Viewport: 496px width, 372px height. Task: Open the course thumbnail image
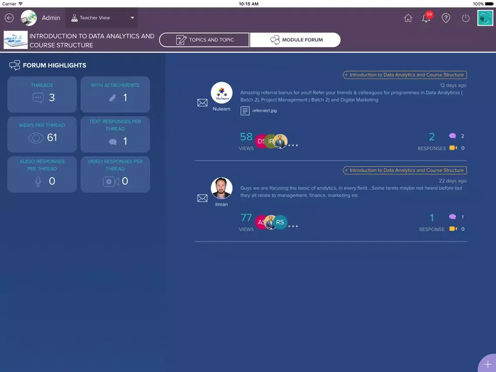pos(16,40)
